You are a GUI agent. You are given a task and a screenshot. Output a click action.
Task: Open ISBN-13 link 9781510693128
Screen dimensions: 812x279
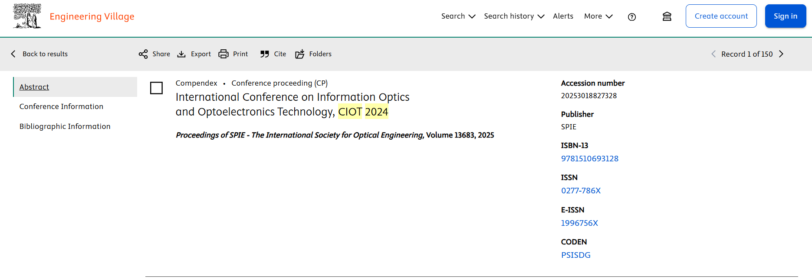tap(589, 159)
